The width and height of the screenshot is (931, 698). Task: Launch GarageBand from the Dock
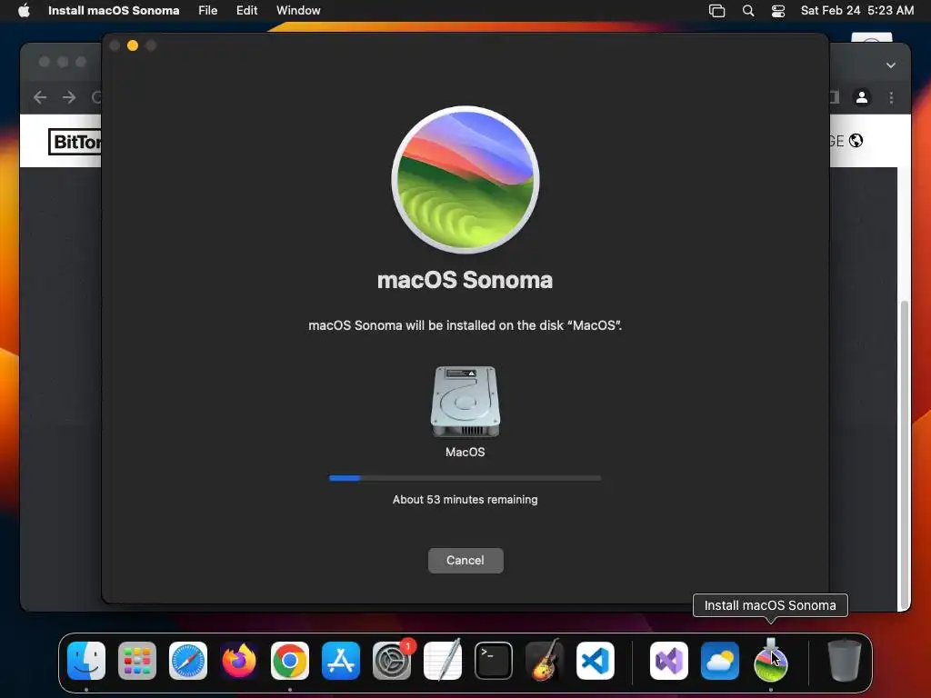click(545, 661)
